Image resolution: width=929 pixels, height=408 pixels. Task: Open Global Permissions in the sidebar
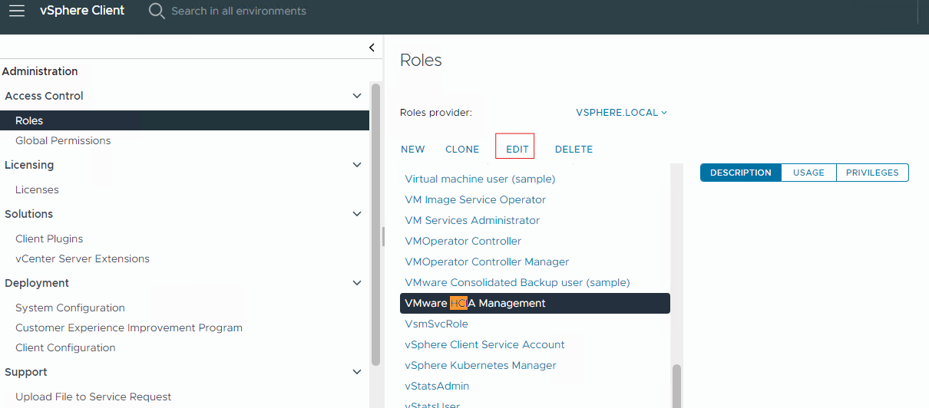[x=63, y=140]
